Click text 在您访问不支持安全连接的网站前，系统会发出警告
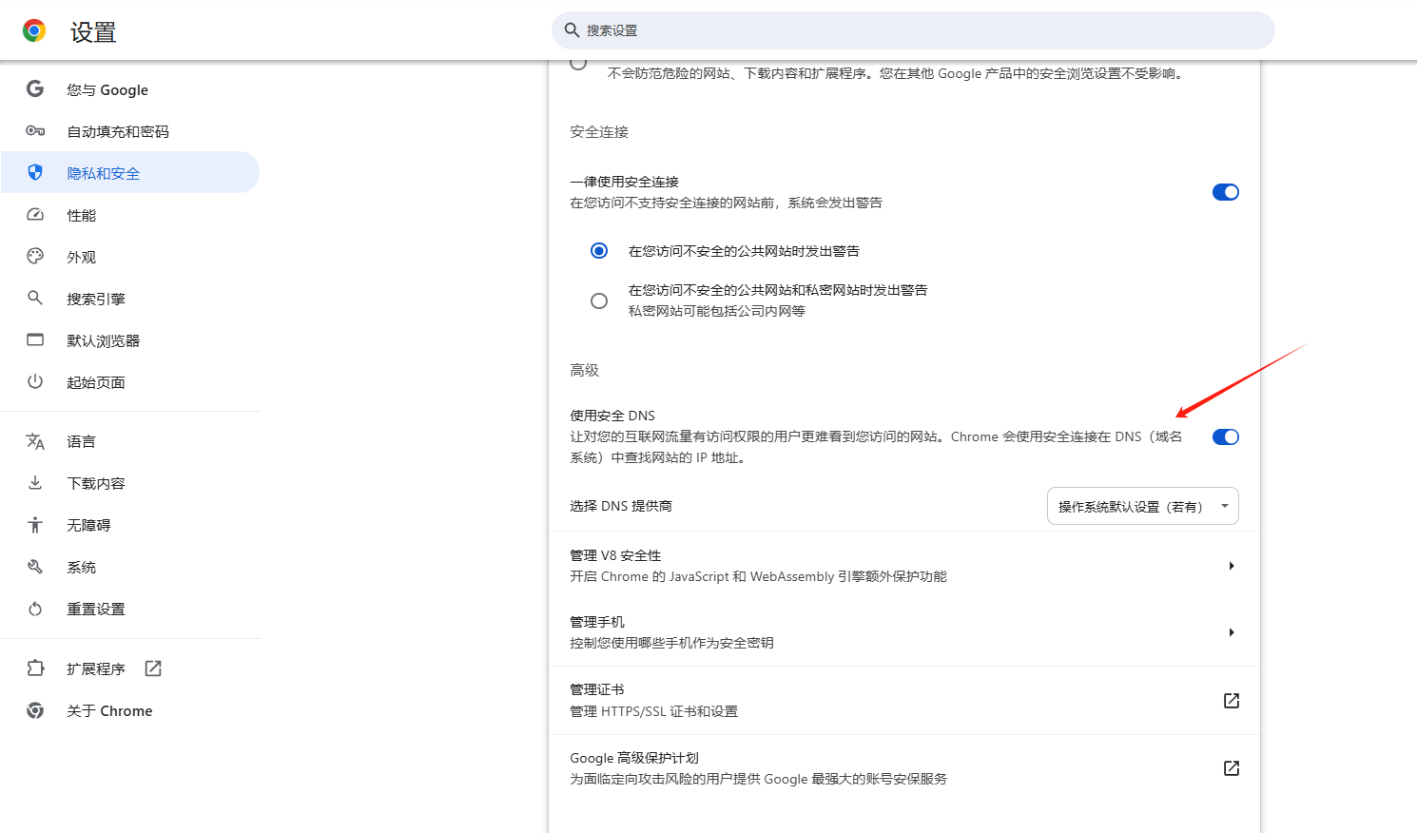The height and width of the screenshot is (833, 1417). click(x=726, y=203)
